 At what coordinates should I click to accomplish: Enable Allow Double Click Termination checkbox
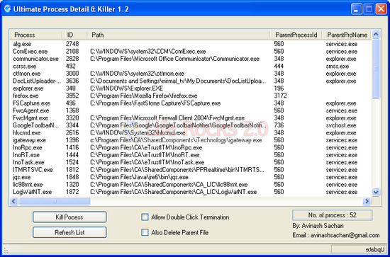145,217
